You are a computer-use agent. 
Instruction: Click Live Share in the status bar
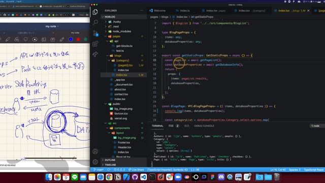pos(136,170)
